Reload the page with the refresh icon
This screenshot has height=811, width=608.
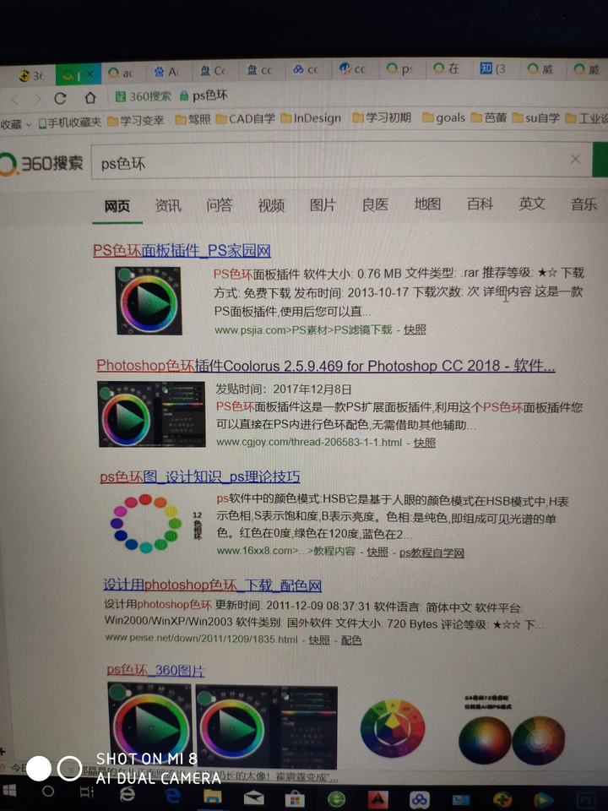[61, 98]
